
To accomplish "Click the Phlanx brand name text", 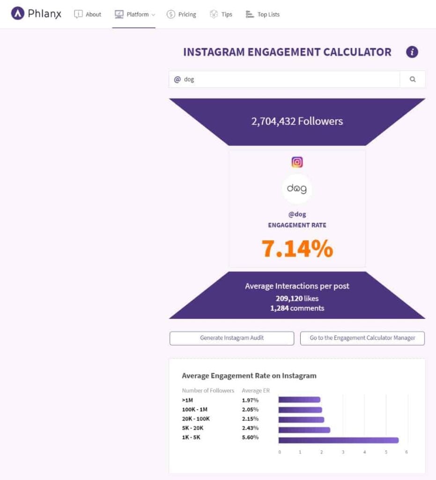I will 44,14.
